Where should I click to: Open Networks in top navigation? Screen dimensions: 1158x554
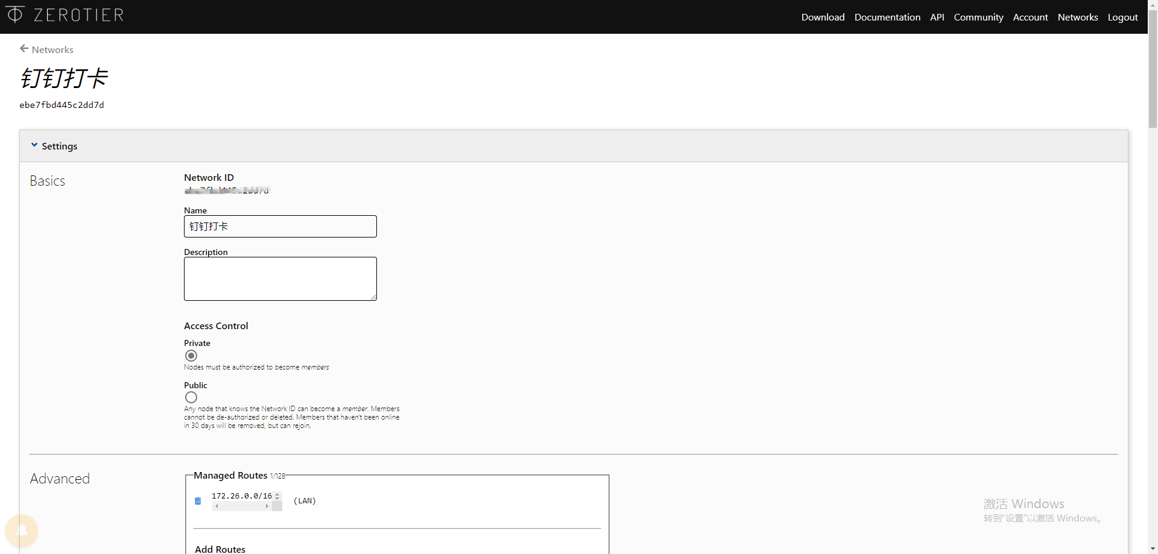click(1078, 17)
